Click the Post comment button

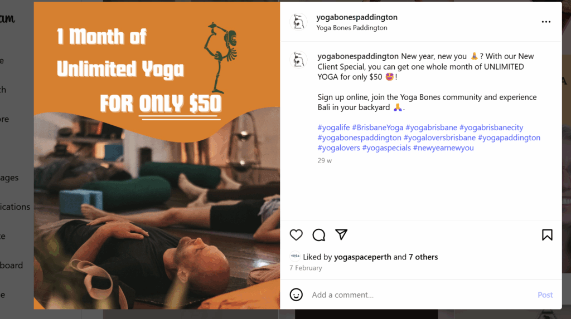click(545, 295)
